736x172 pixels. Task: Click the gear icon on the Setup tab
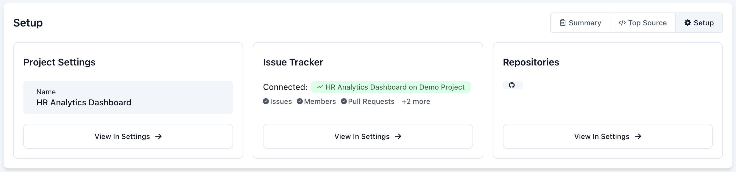click(x=688, y=23)
